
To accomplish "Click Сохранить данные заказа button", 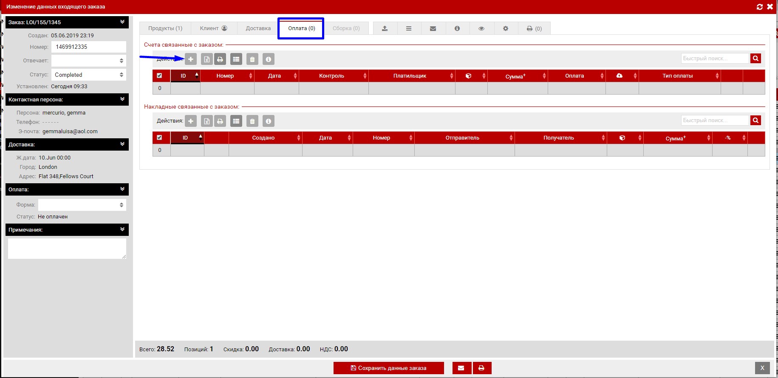I will (388, 368).
